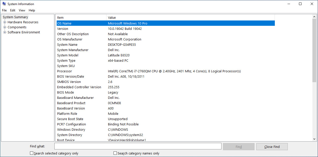Click the vertical scrollbar thumb
Viewport: 318px width, 157px height.
(x=314, y=51)
